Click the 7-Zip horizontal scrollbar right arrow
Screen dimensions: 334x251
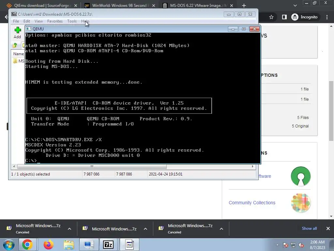coord(253,166)
